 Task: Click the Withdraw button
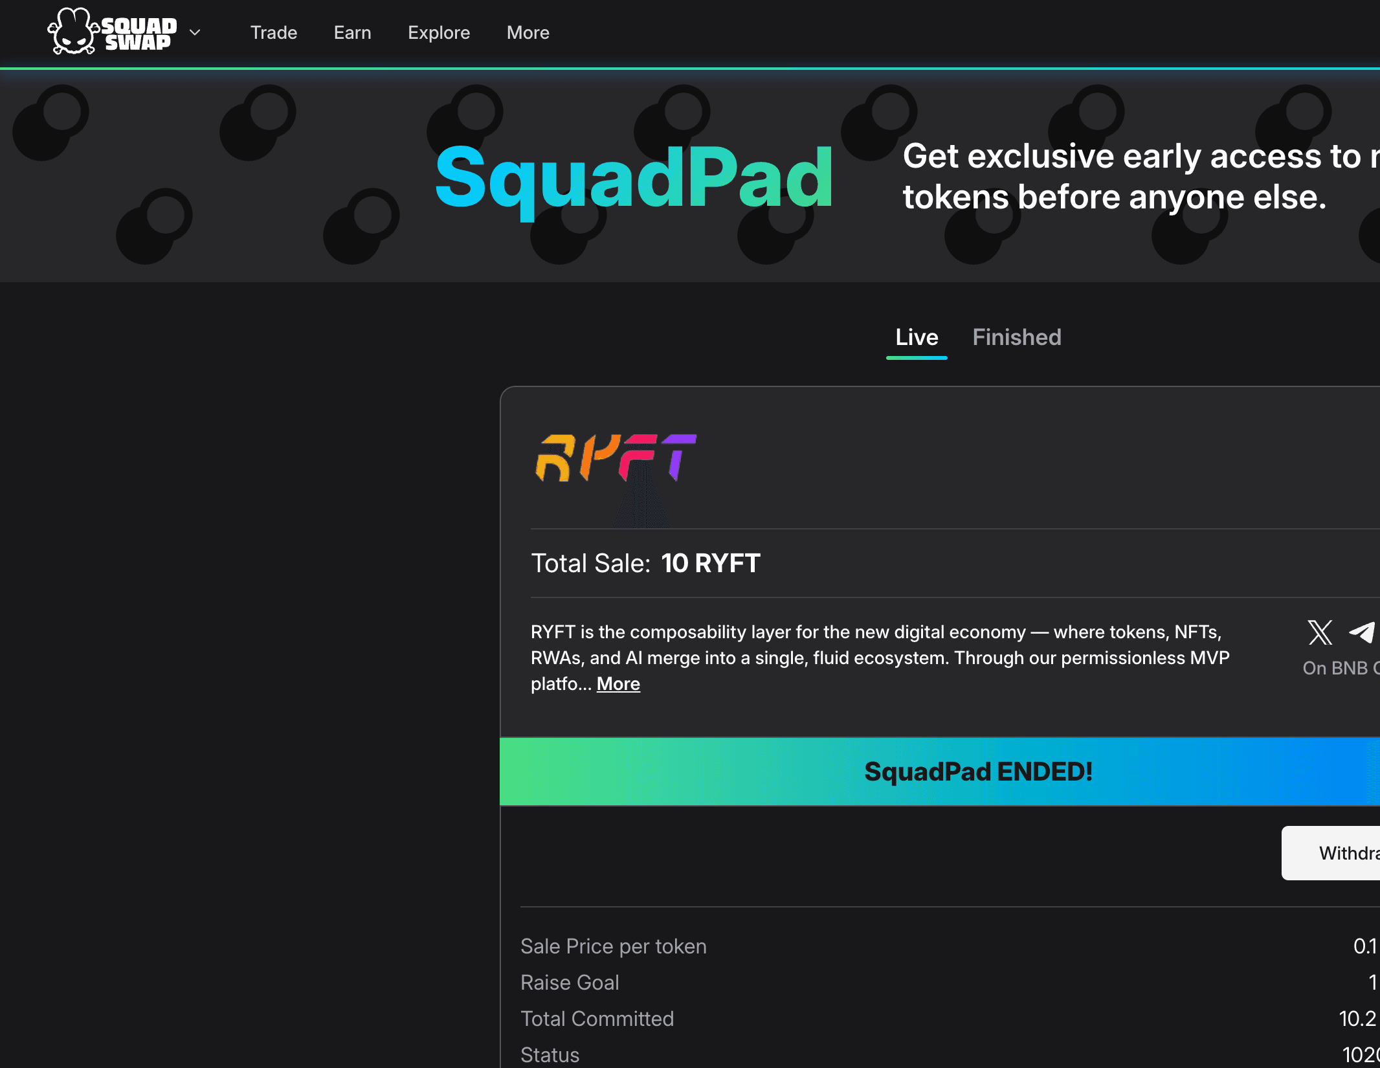1331,853
